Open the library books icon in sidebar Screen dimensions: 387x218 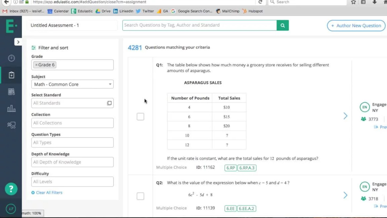[x=11, y=92]
